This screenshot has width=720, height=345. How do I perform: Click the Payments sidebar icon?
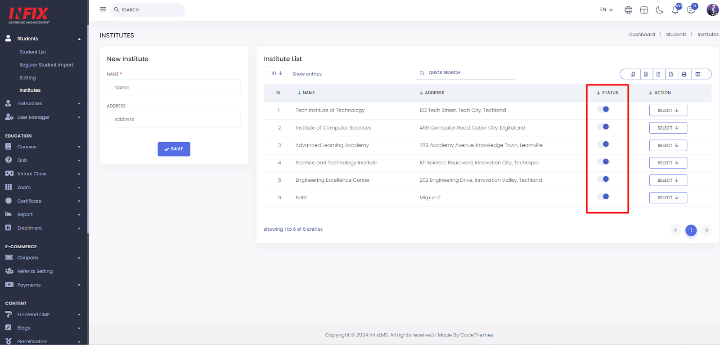(9, 284)
